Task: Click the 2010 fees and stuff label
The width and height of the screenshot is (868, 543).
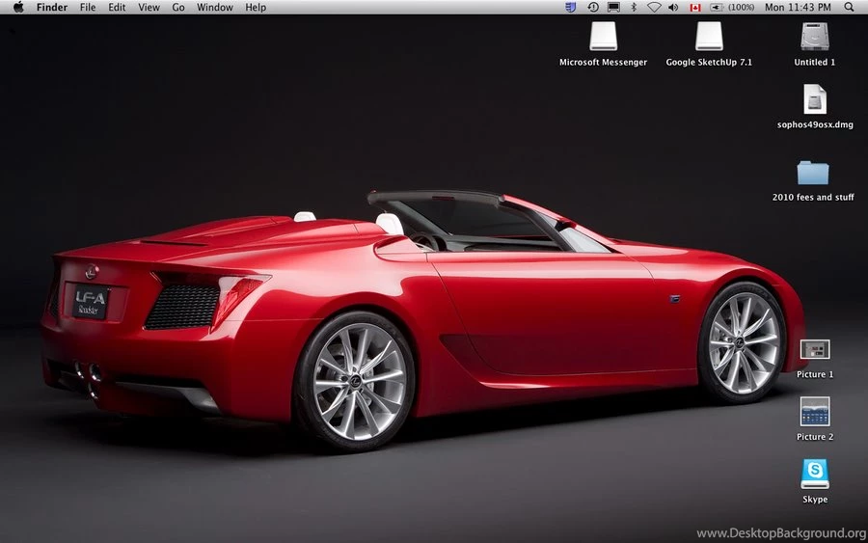Action: pyautogui.click(x=813, y=197)
